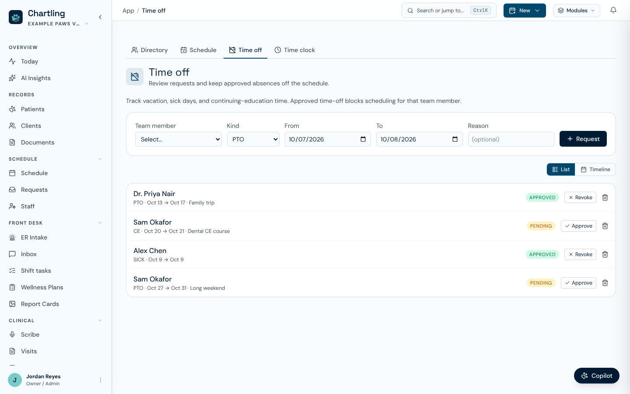
Task: Switch to List view
Action: click(x=561, y=169)
